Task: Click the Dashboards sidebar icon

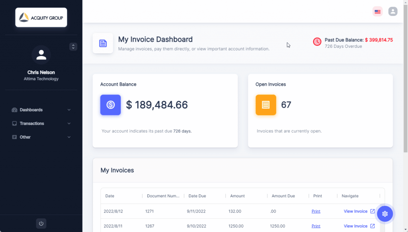Action: [x=15, y=110]
